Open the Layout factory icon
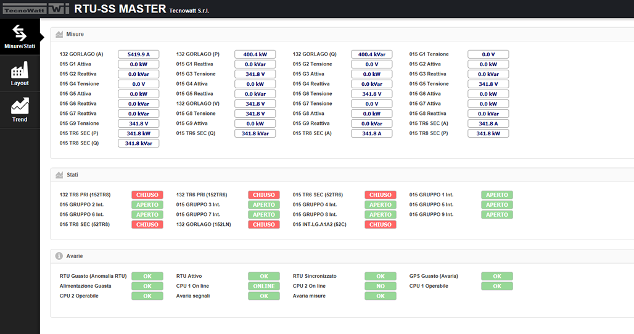 [x=20, y=69]
